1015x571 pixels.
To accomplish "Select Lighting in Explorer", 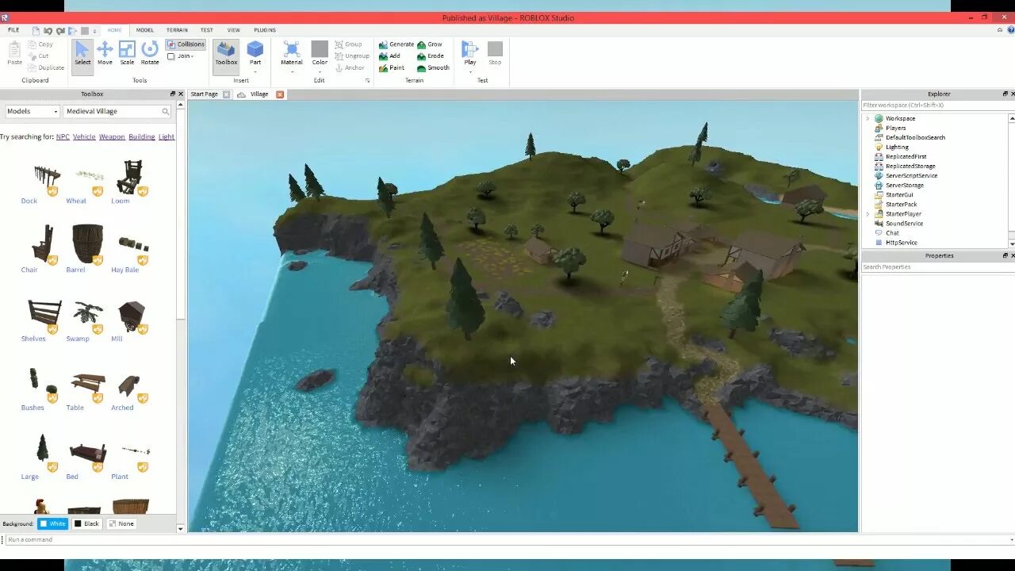I will [897, 147].
